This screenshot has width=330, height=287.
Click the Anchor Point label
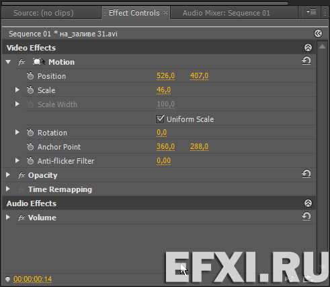tap(59, 147)
